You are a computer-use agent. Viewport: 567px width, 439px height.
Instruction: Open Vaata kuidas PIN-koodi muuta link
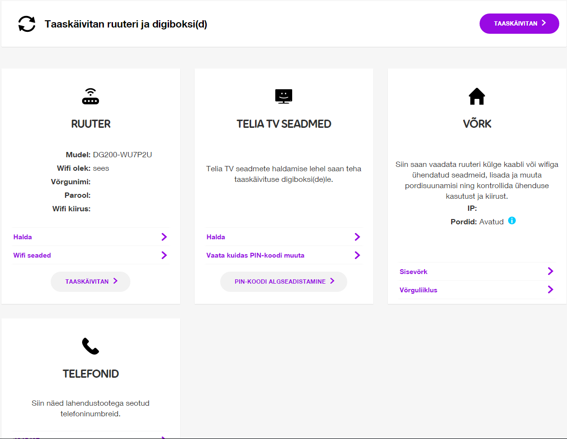[x=283, y=256]
